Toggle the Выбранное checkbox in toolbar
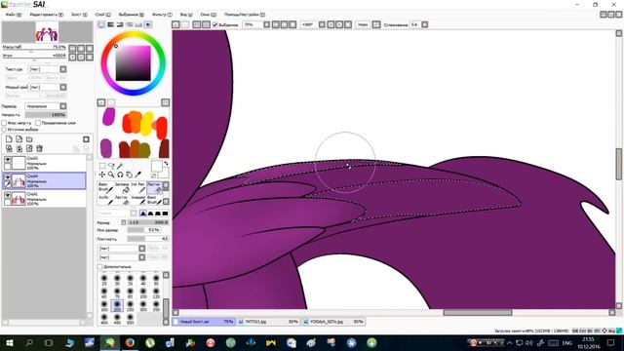The width and height of the screenshot is (624, 351). (215, 24)
